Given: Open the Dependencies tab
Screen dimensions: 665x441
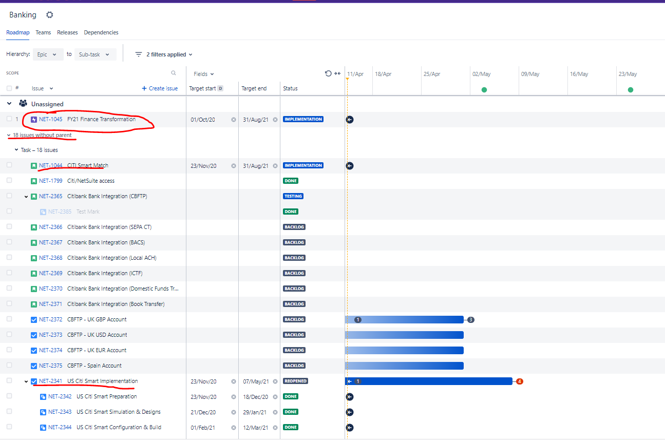Looking at the screenshot, I should (101, 32).
